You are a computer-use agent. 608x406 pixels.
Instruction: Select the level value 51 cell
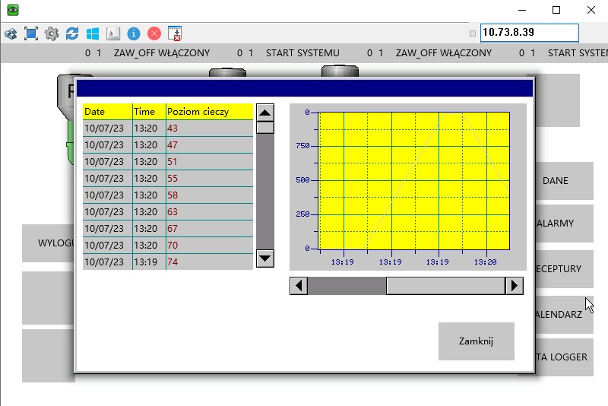coord(210,162)
